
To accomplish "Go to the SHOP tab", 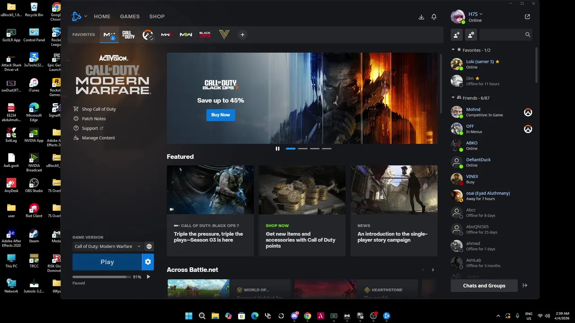I will point(157,17).
